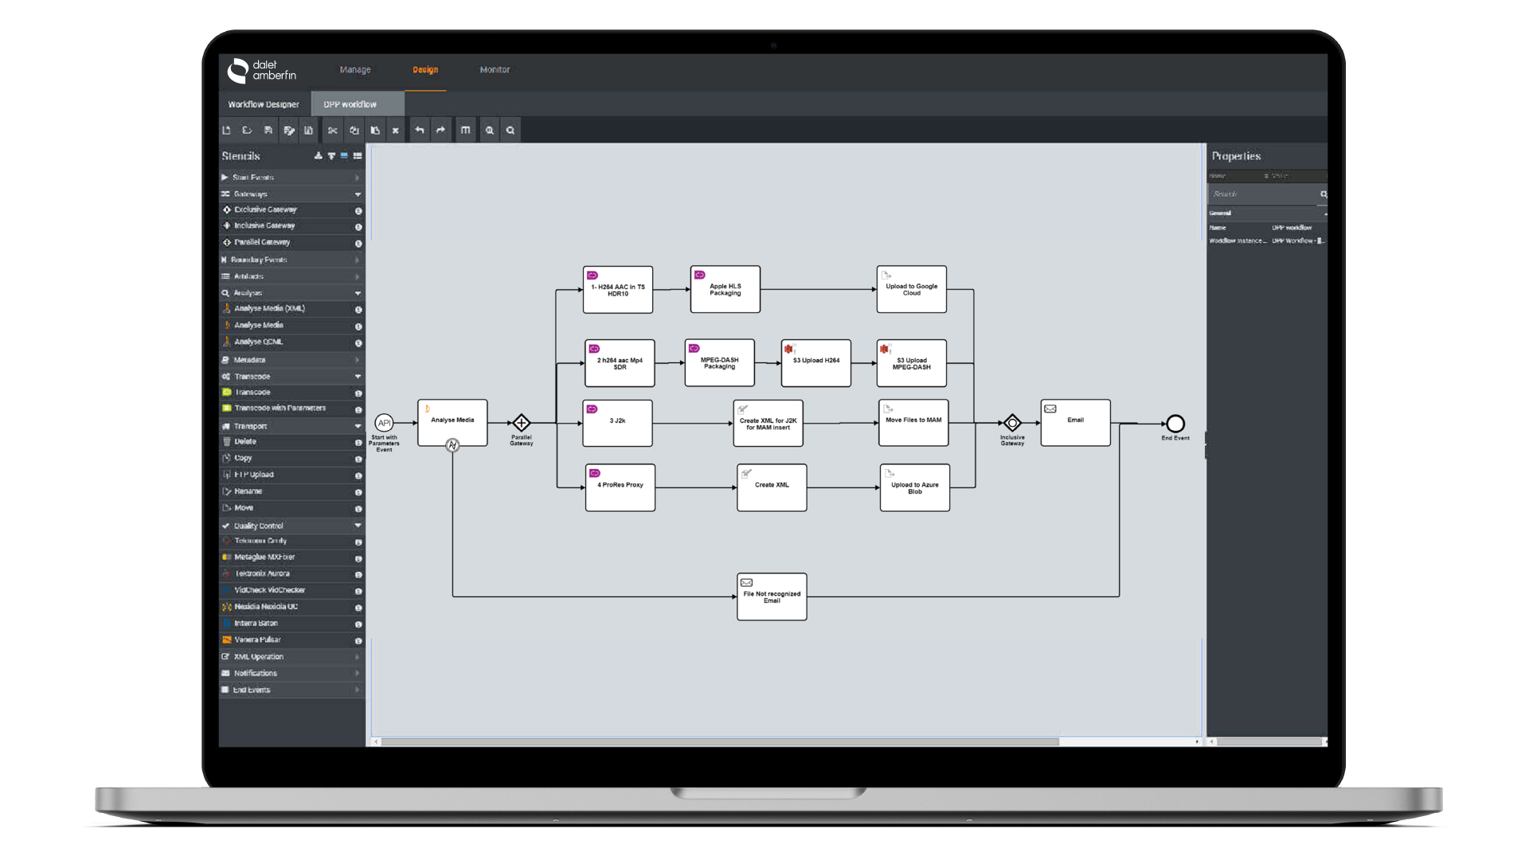
Task: Click the new workflow toolbar icon
Action: (226, 131)
